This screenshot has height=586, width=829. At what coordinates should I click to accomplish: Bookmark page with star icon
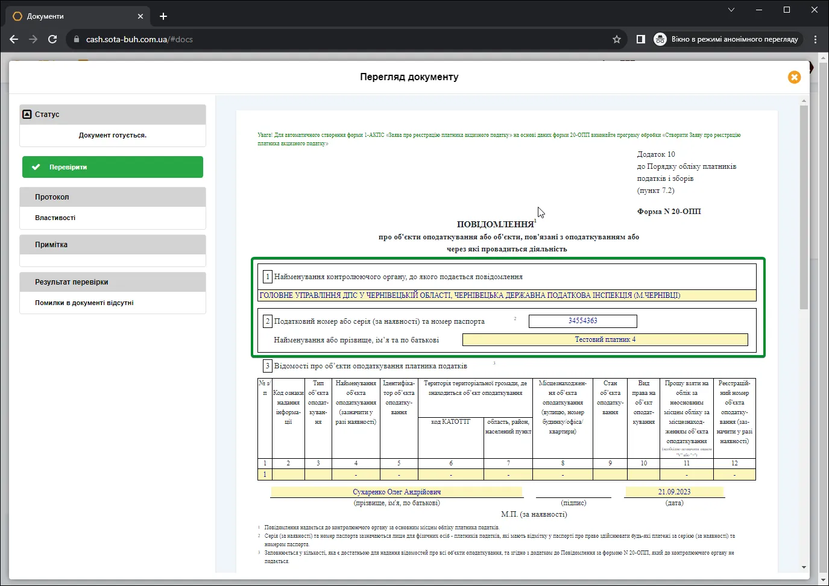point(616,39)
